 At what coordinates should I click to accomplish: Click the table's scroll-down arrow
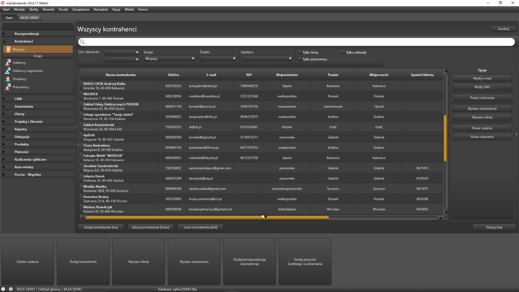click(446, 213)
